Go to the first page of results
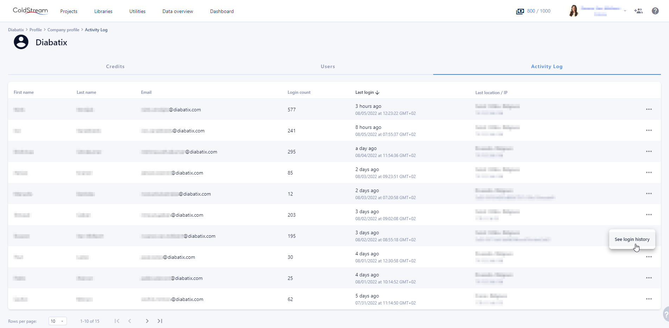The height and width of the screenshot is (328, 669). pos(117,321)
